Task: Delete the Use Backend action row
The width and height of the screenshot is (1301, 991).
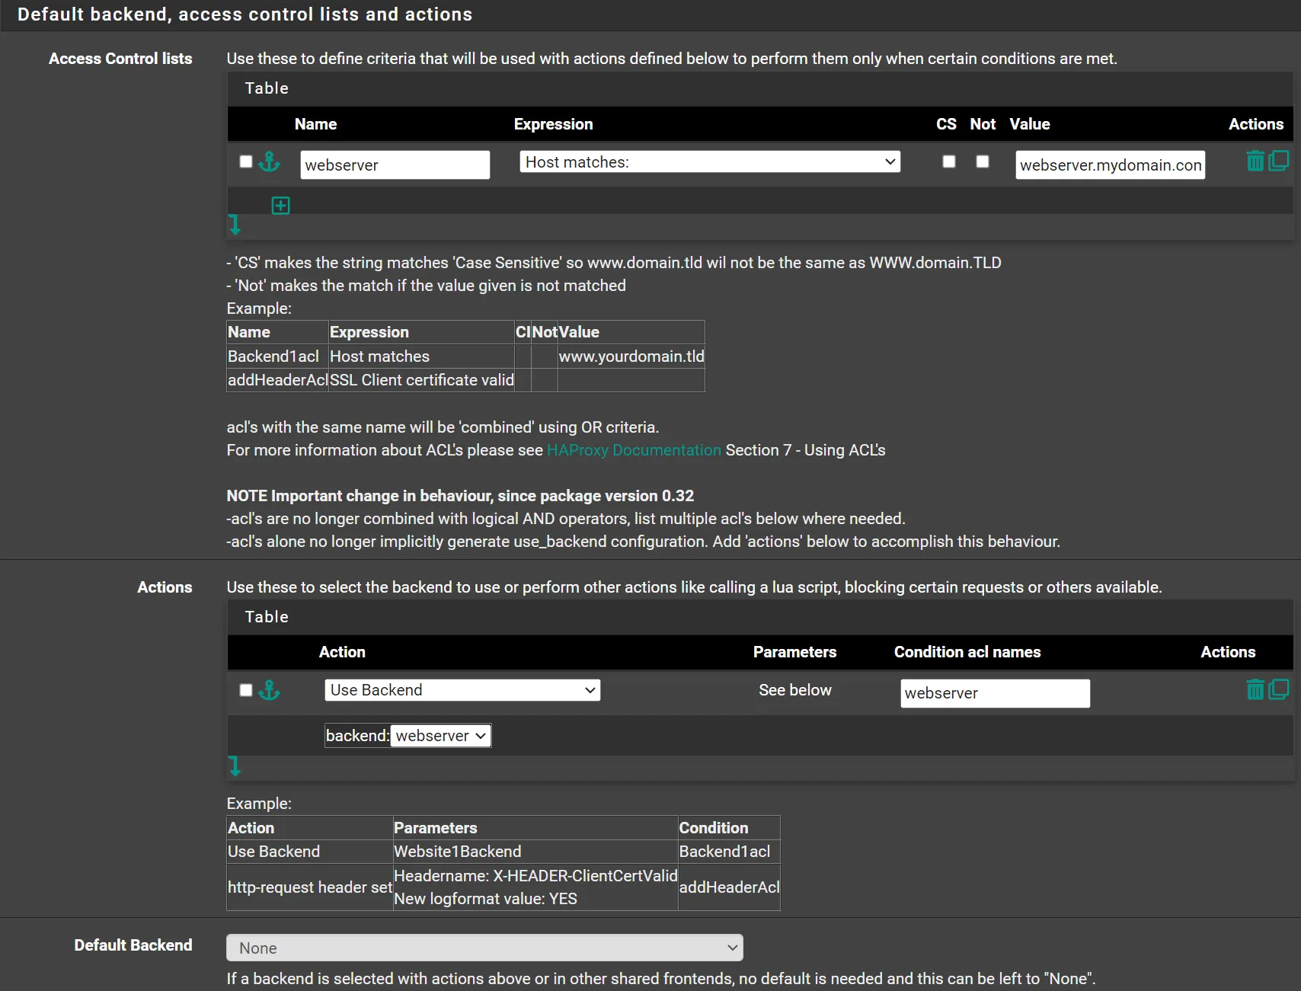Action: coord(1256,689)
